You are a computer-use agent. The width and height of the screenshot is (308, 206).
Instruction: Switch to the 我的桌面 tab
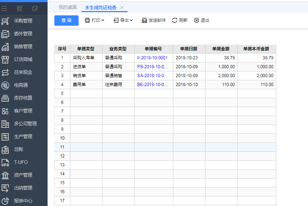point(68,7)
